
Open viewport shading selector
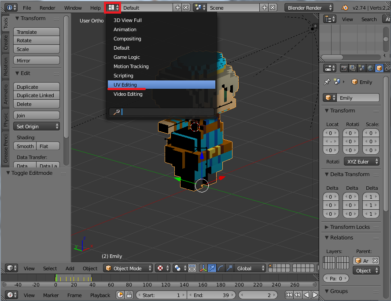coord(162,268)
